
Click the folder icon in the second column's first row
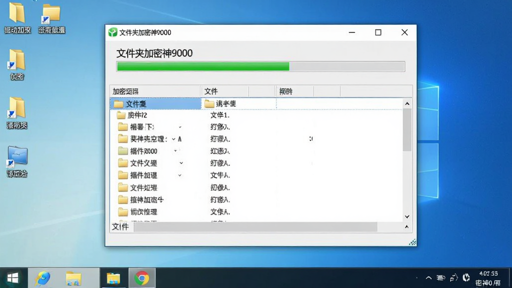pos(209,104)
